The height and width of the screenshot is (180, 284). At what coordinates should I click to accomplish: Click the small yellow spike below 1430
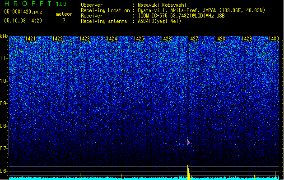275,175
